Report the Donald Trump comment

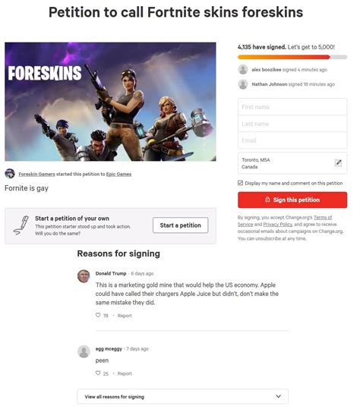(125, 316)
